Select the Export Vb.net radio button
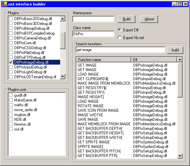 120,37
